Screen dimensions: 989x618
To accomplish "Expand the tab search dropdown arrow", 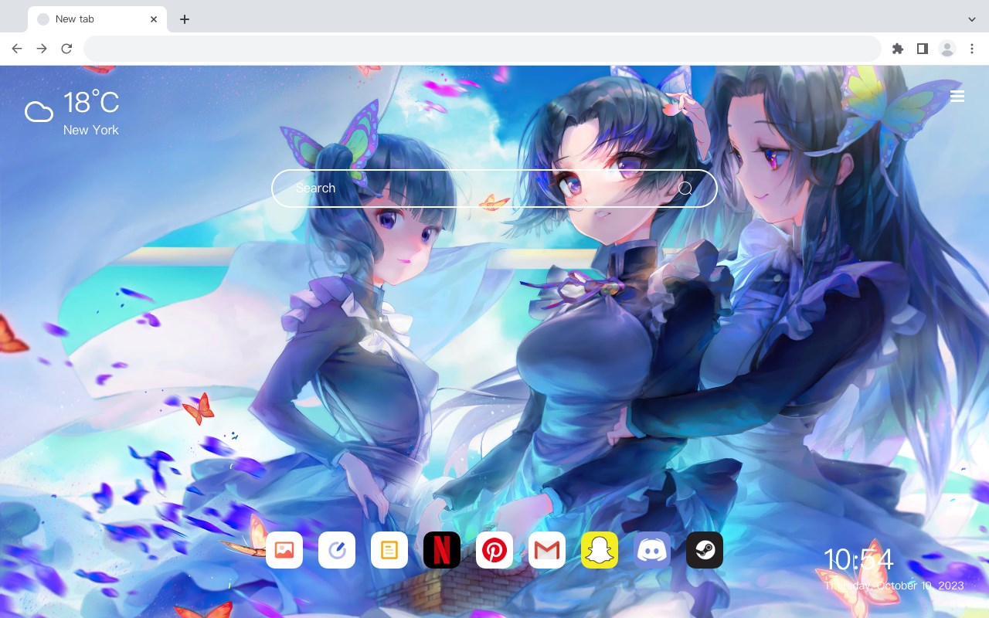I will tap(971, 19).
